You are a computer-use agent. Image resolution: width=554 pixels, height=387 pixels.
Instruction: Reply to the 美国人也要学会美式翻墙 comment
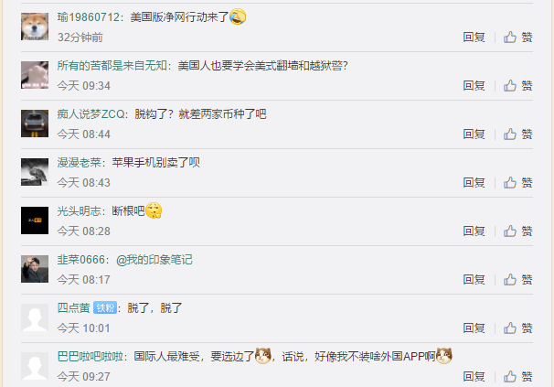[474, 86]
